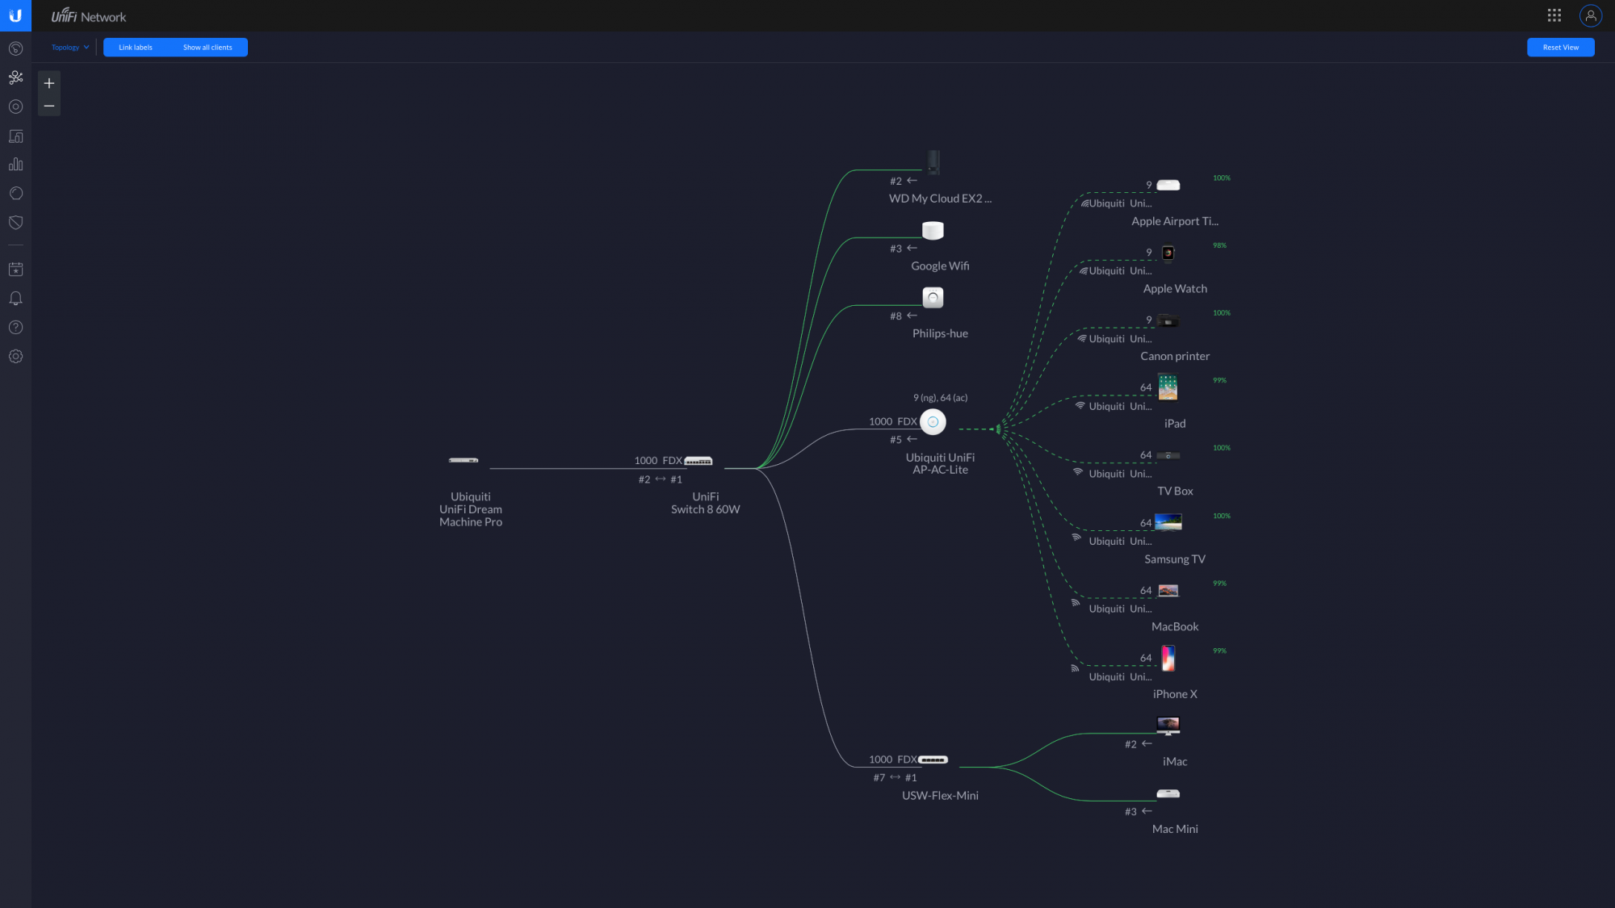Image resolution: width=1615 pixels, height=908 pixels.
Task: Select the Philips-hue bridge icon
Action: tap(933, 298)
